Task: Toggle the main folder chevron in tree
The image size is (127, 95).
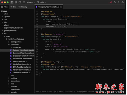Action: point(5,36)
